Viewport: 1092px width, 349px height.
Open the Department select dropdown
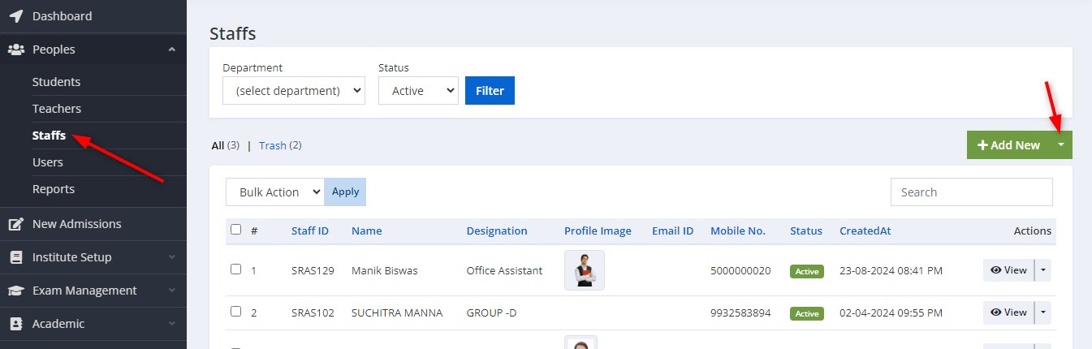point(294,91)
